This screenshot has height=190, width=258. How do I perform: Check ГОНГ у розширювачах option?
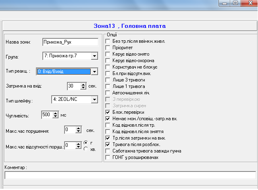tap(108, 157)
